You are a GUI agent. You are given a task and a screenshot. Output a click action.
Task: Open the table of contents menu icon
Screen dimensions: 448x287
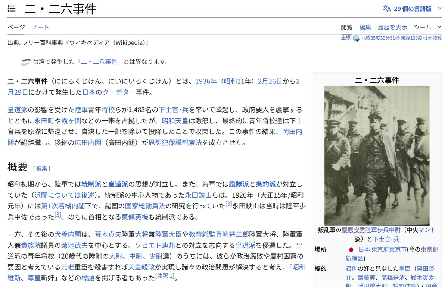pos(12,9)
